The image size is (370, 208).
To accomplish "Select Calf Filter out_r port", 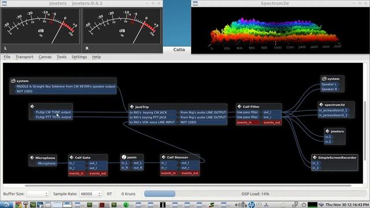I will 272,117.
